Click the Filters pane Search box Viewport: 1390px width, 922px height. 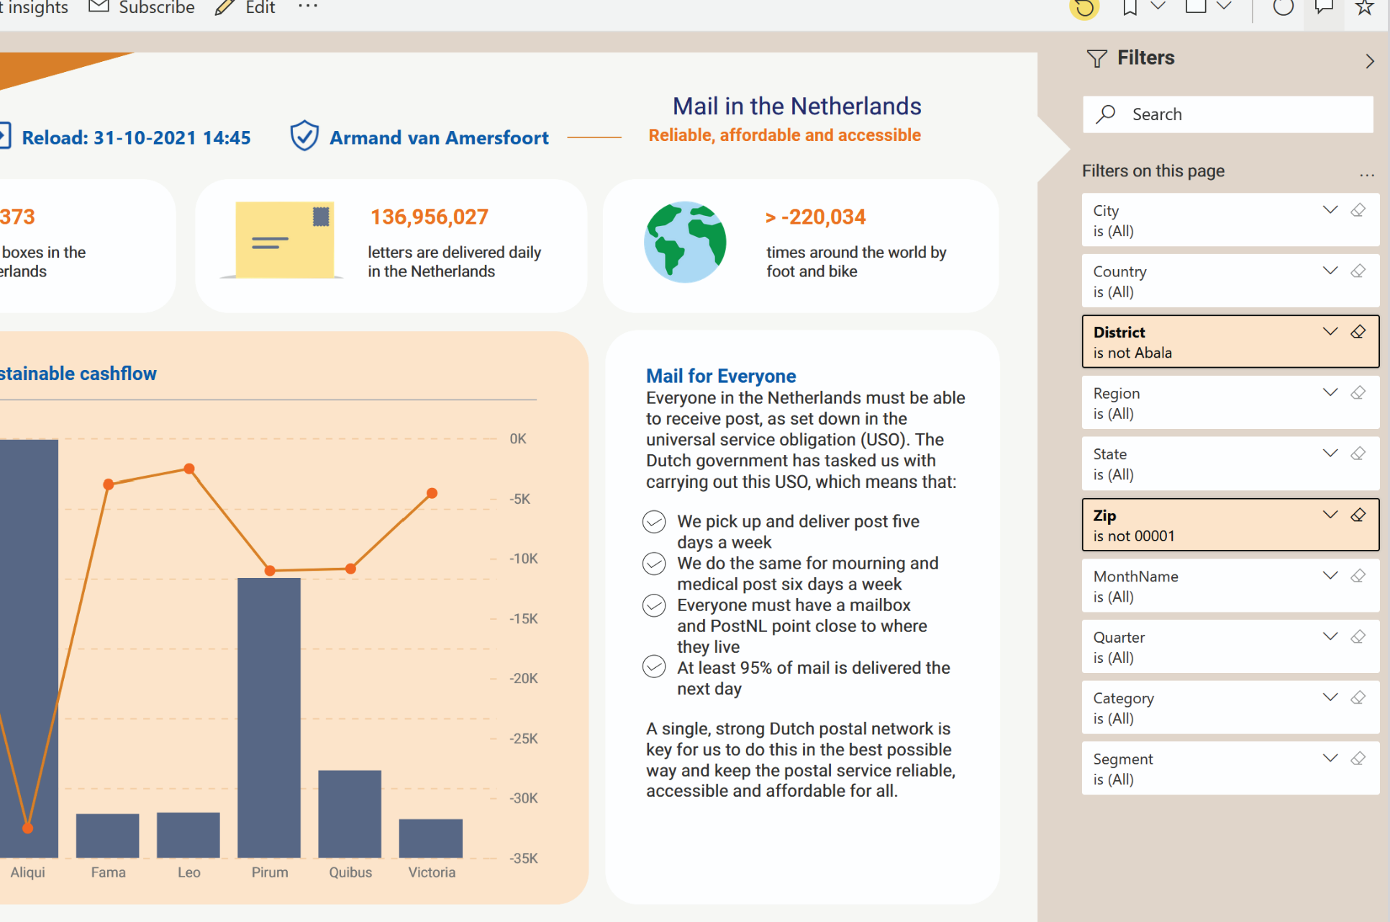pyautogui.click(x=1227, y=114)
